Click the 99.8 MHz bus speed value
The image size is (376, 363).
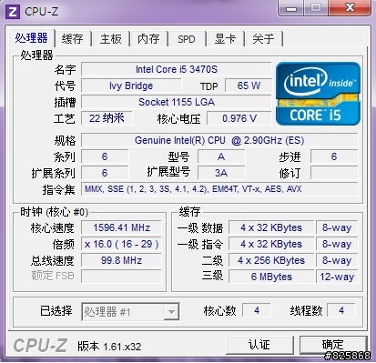[121, 260]
